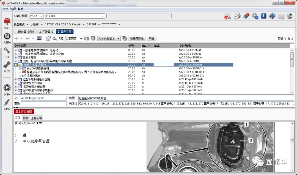Open the SSL module in sidebar

7,53
